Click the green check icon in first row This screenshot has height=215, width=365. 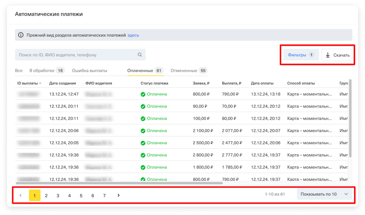[x=143, y=94]
